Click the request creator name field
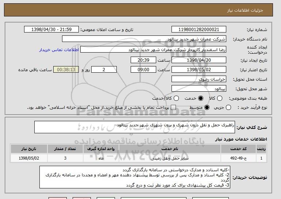This screenshot has height=199, width=281. click(x=153, y=50)
